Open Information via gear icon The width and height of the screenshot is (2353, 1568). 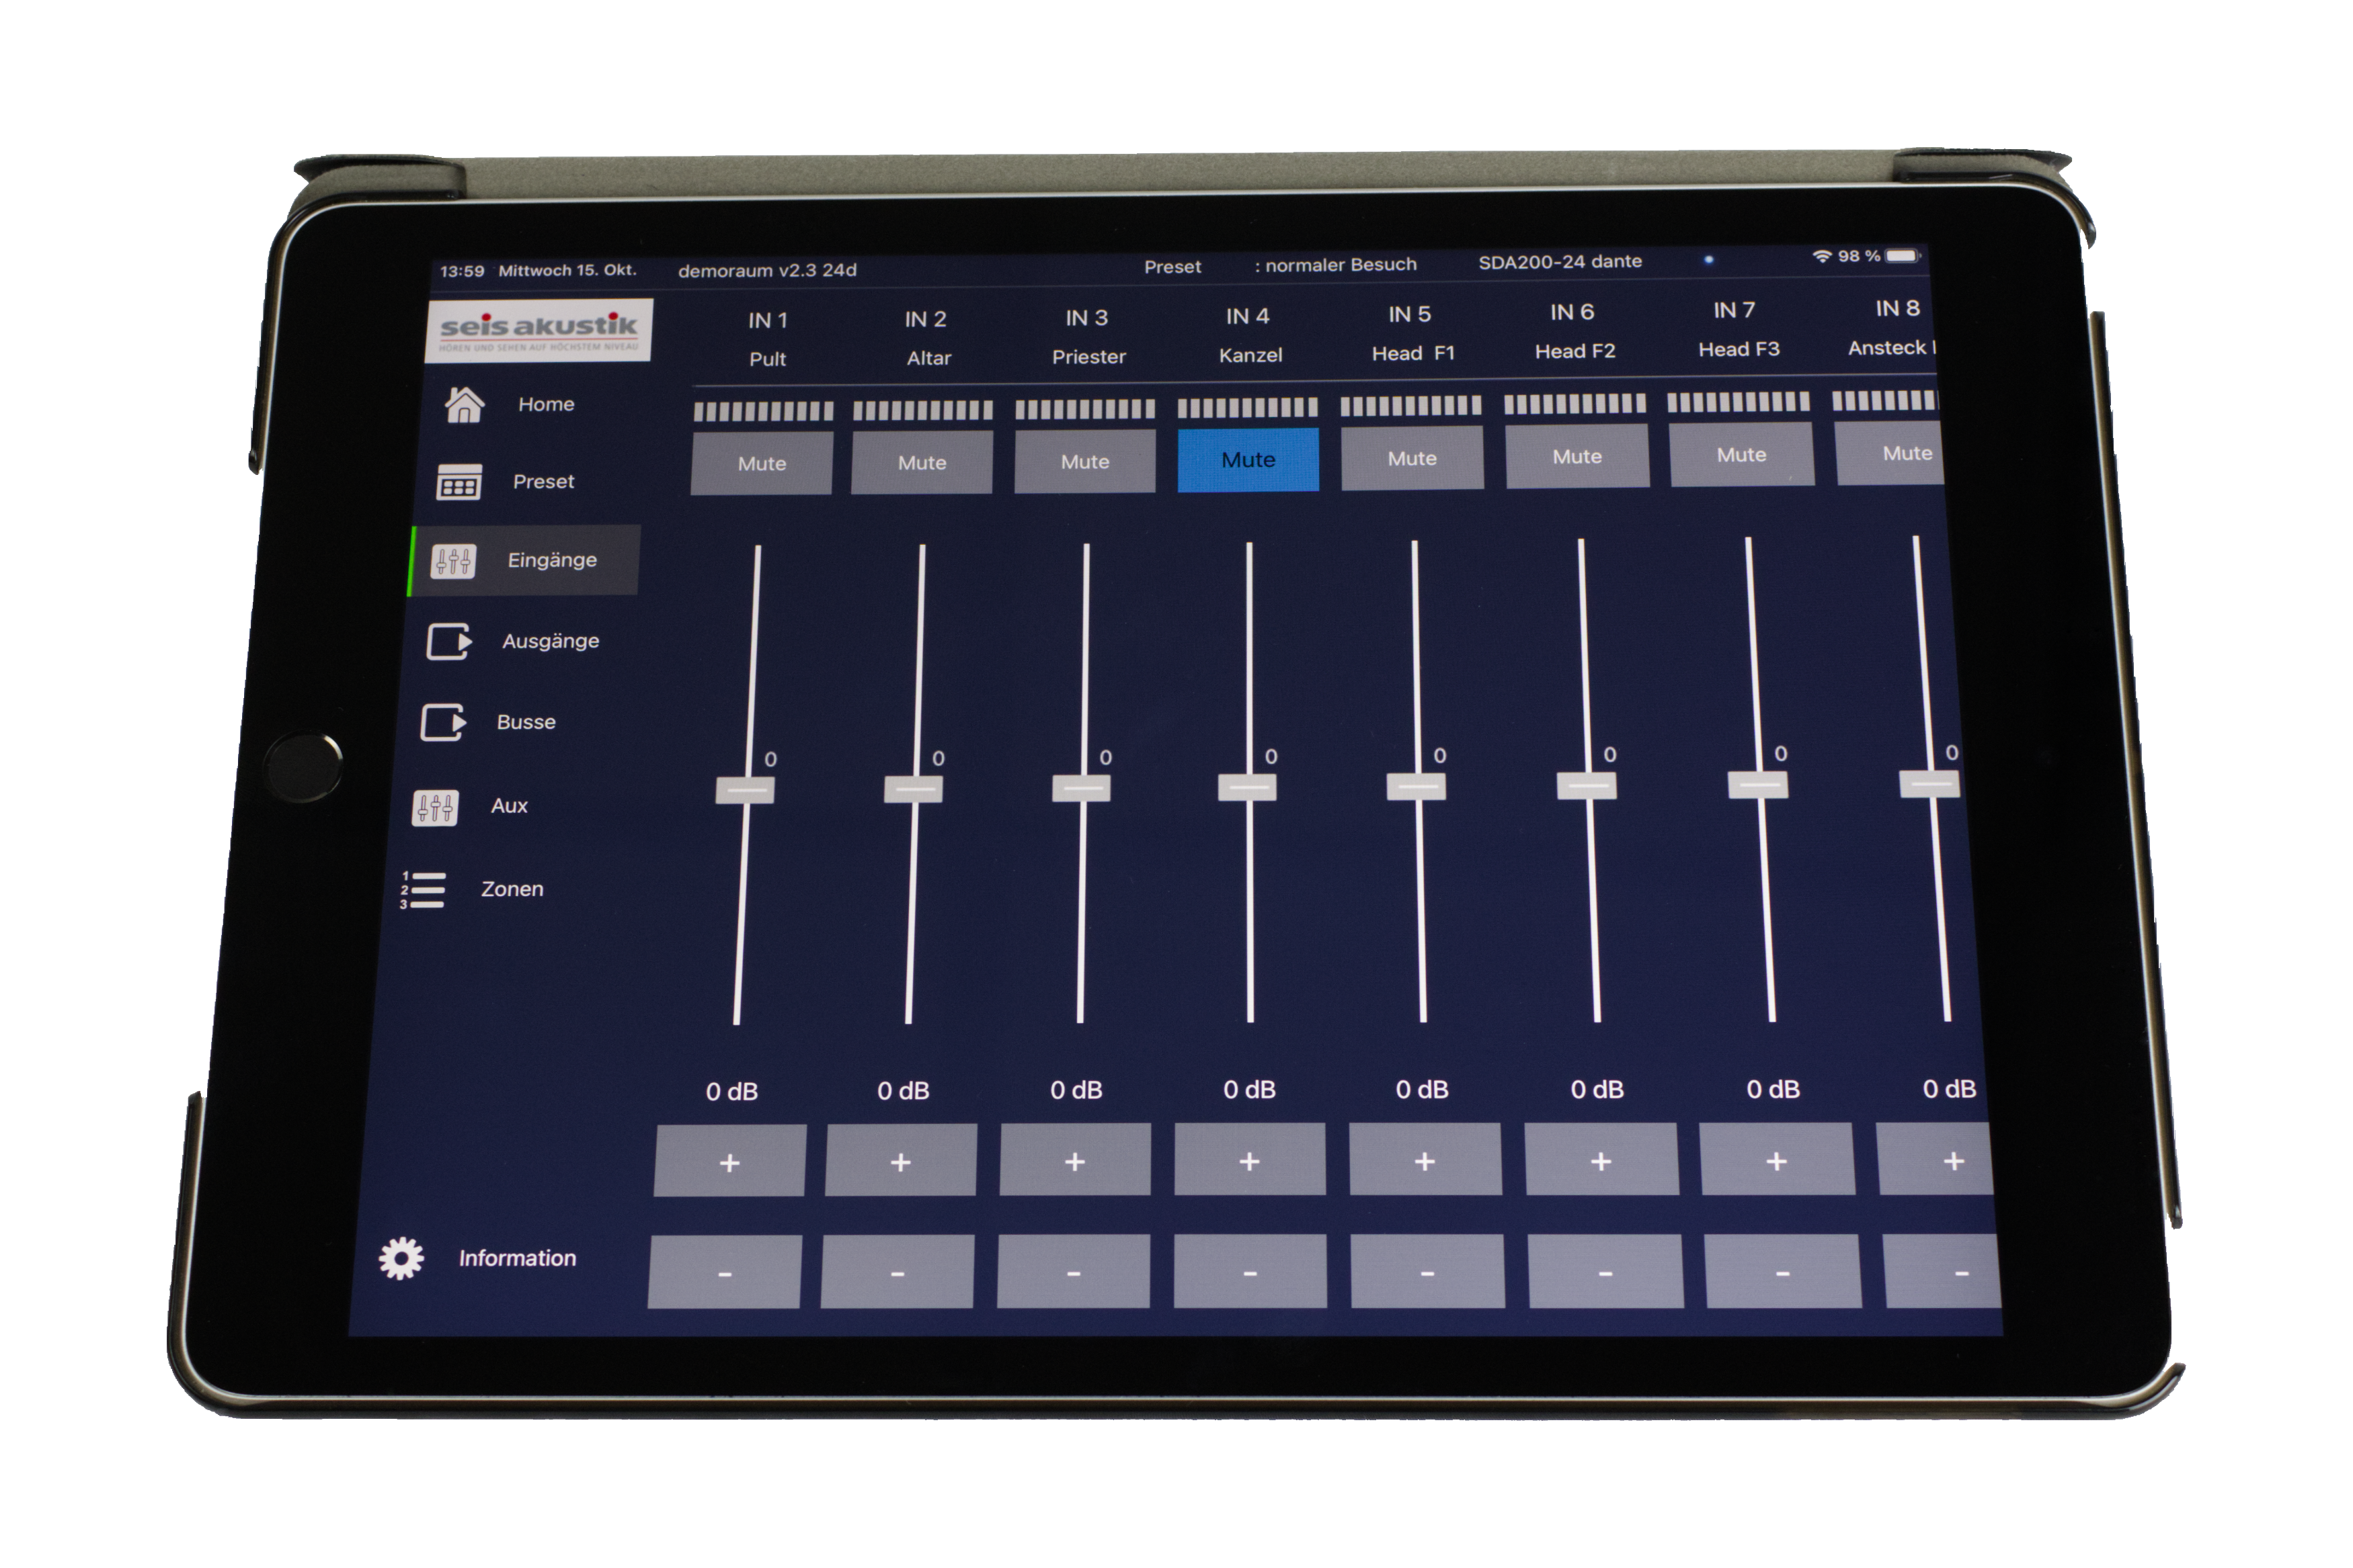[x=401, y=1258]
